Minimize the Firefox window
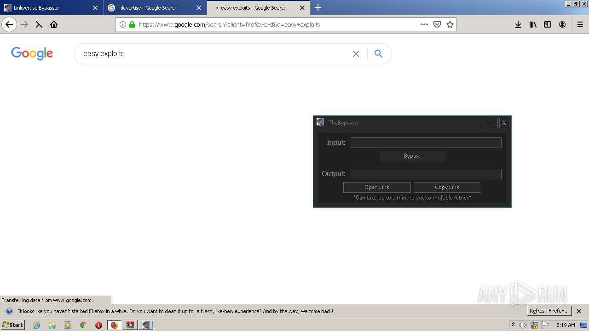 pyautogui.click(x=569, y=4)
